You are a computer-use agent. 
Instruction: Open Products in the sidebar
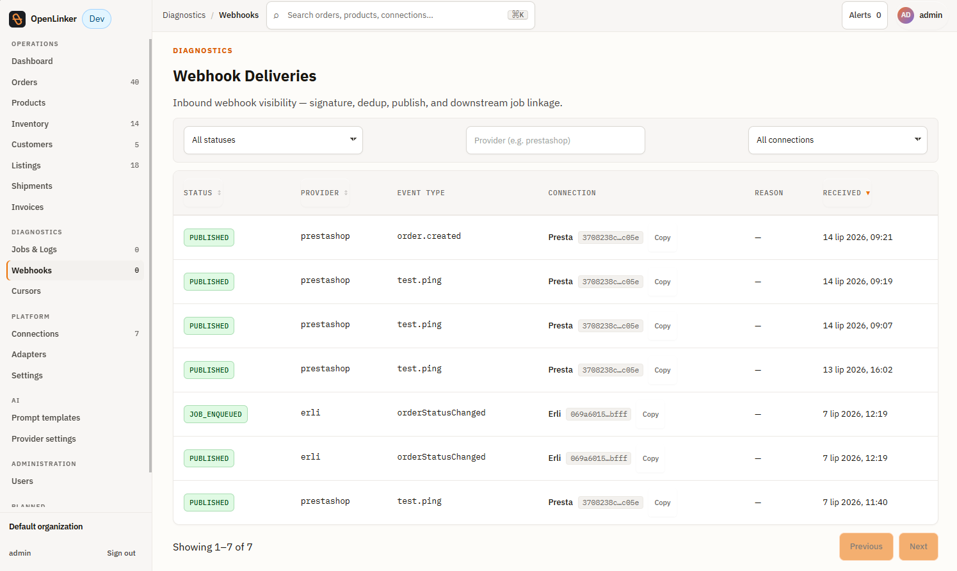76,103
